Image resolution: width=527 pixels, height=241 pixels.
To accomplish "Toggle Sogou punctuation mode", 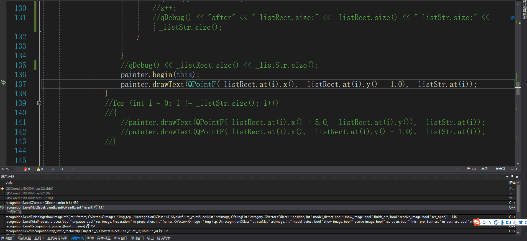I will [490, 222].
